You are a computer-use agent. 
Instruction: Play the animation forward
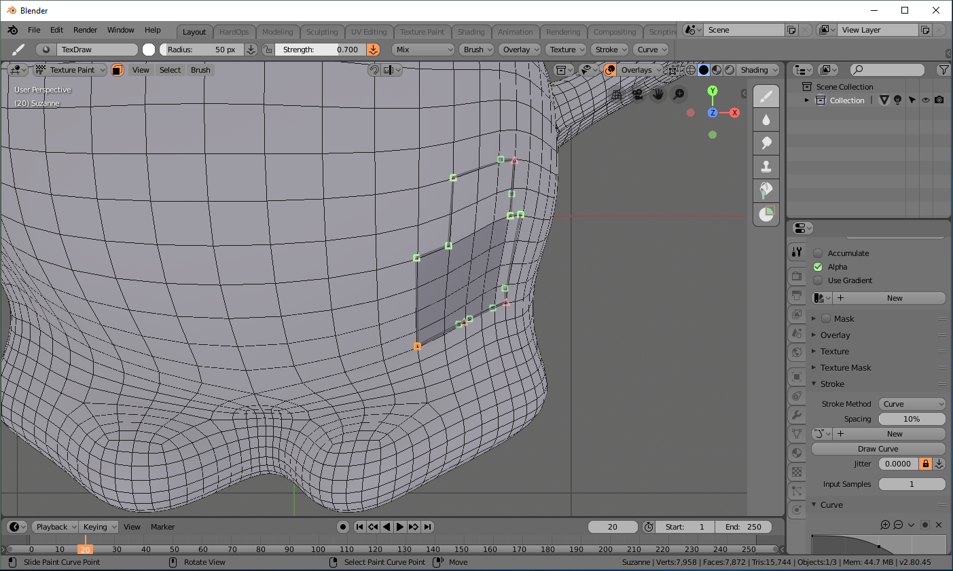point(400,527)
